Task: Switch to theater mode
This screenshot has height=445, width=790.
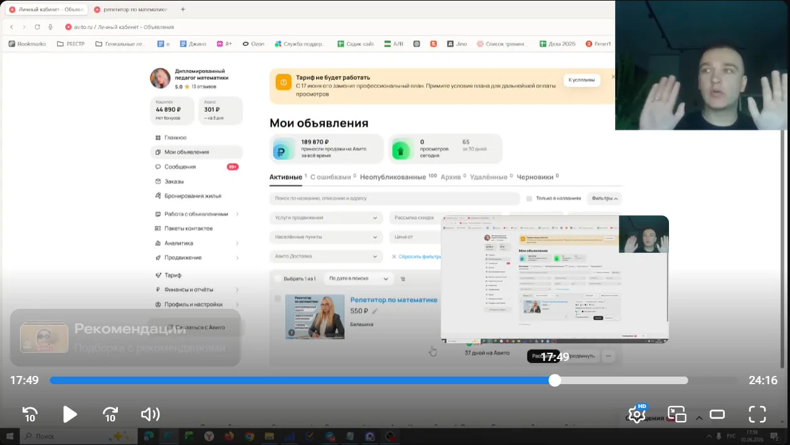Action: pos(717,414)
